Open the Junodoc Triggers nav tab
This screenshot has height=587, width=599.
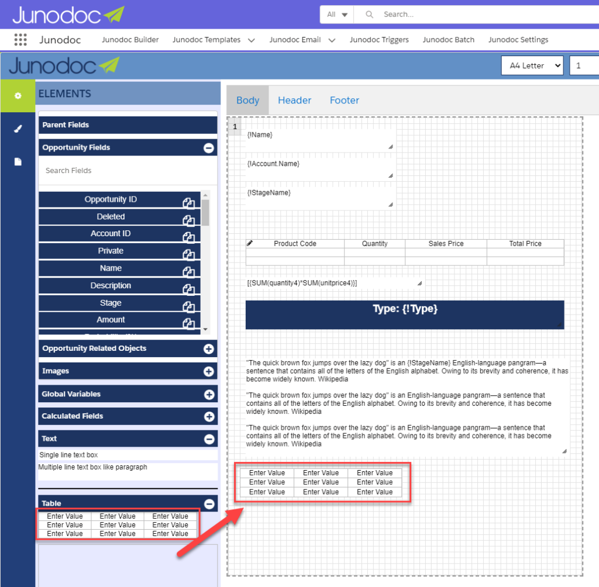[x=379, y=40]
